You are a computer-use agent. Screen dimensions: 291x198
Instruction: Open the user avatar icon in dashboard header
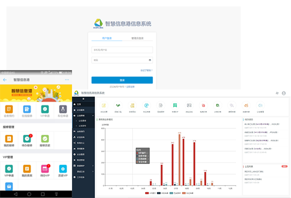coord(284,93)
